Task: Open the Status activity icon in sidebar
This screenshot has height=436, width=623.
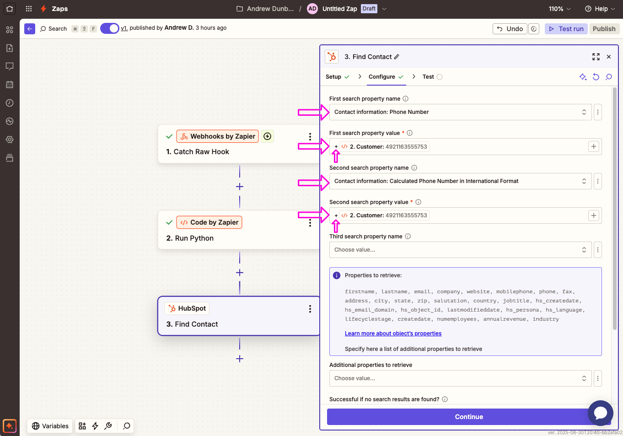Action: 10,121
